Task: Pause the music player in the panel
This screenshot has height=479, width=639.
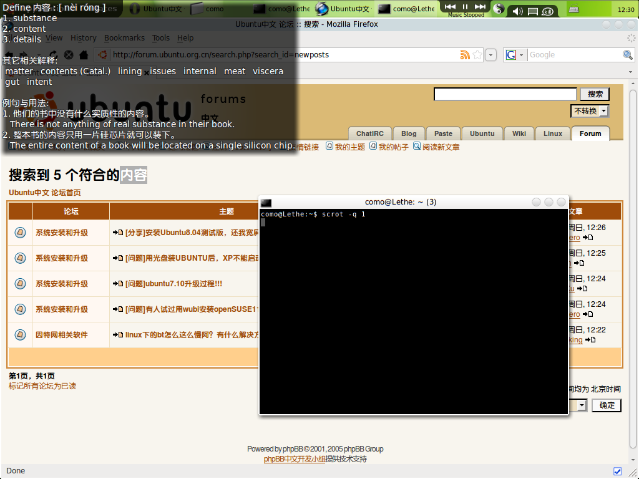Action: coord(465,6)
